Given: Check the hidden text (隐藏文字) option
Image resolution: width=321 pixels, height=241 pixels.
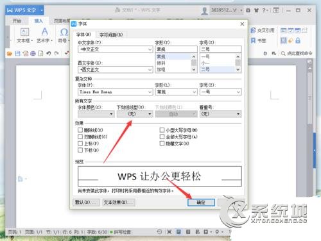Looking at the screenshot, I should 162,144.
